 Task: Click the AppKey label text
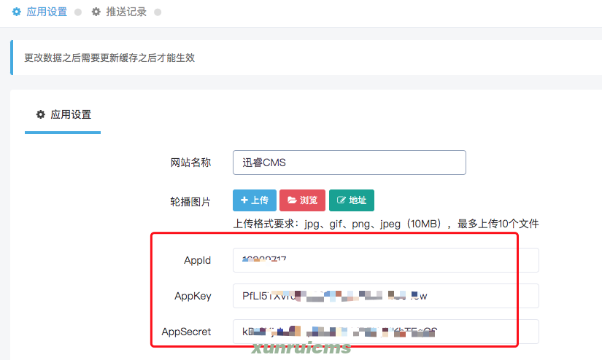pyautogui.click(x=193, y=296)
